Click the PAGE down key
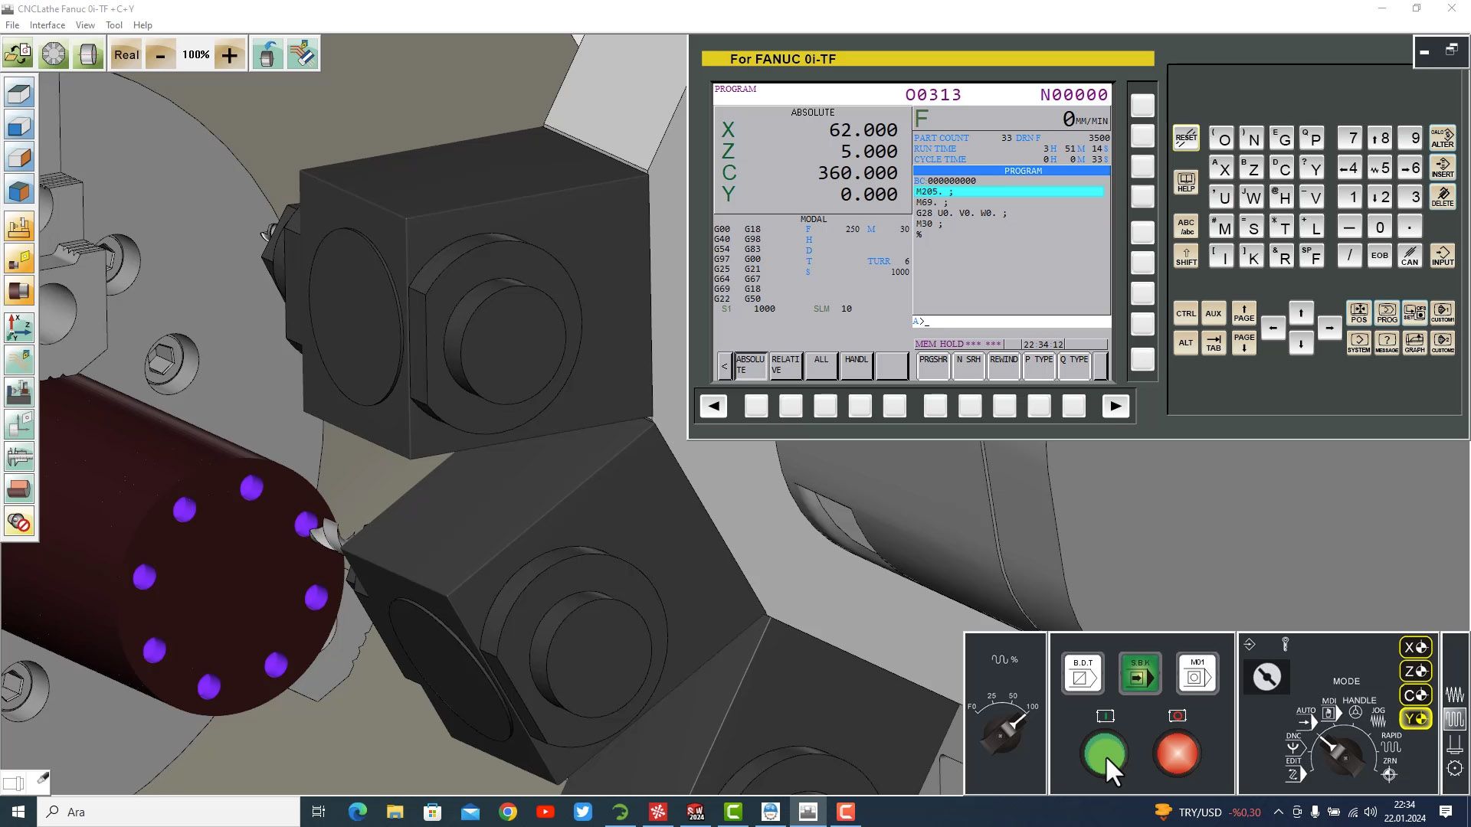Image resolution: width=1471 pixels, height=827 pixels. pos(1243,342)
